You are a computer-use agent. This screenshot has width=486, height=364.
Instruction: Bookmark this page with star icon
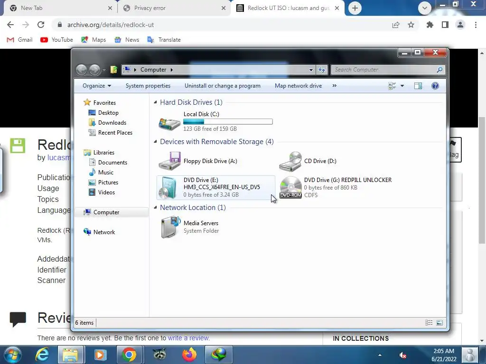click(411, 25)
